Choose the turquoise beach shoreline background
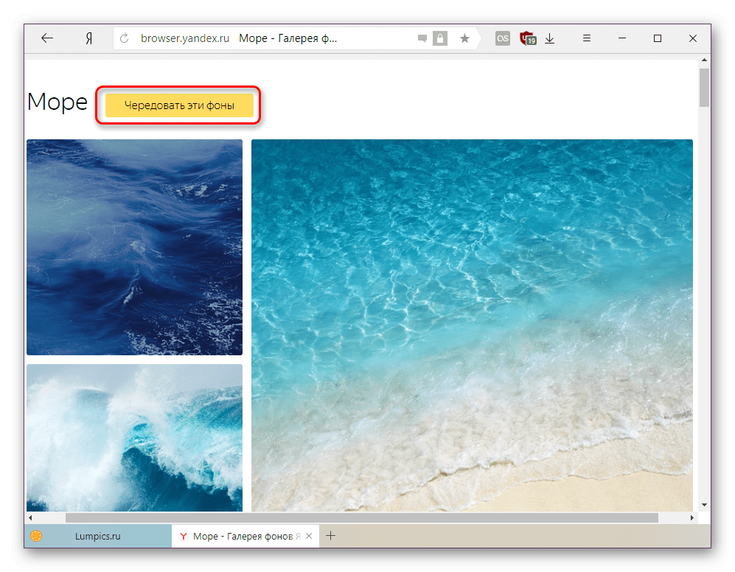This screenshot has height=572, width=735. pos(472,324)
